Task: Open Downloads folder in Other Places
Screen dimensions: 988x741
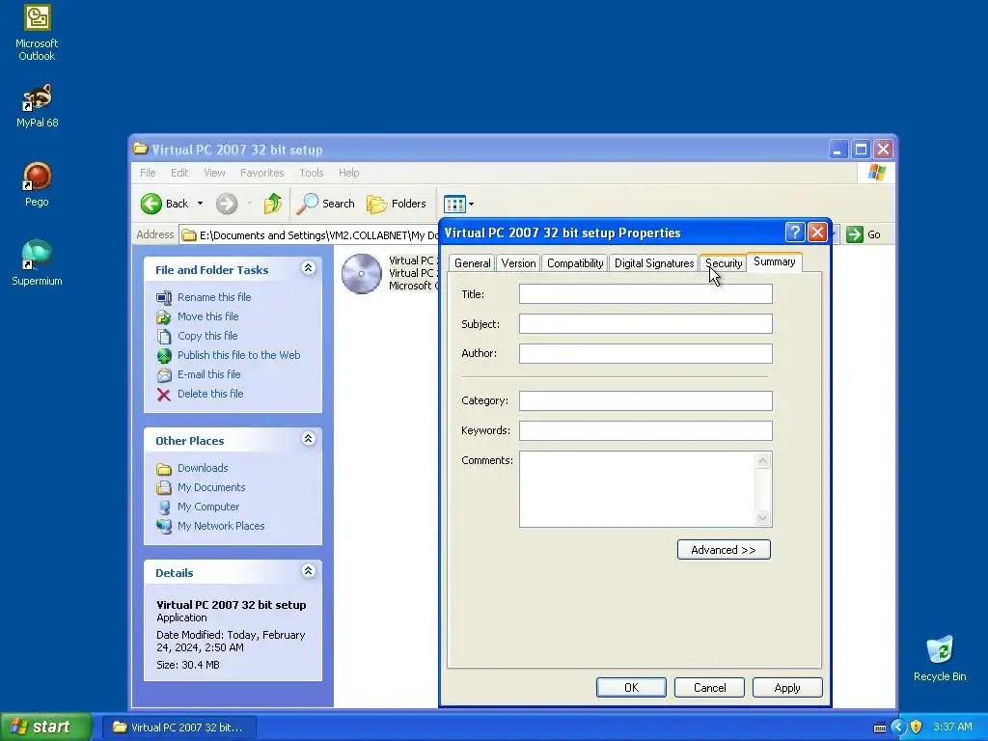Action: coord(203,468)
